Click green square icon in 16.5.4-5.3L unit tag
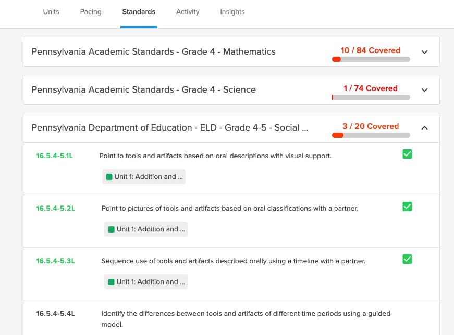454x335 pixels. click(111, 282)
